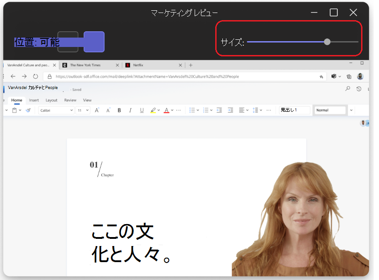This screenshot has height=280, width=379.
Task: Select the Format Painter tool
Action: pos(28,110)
